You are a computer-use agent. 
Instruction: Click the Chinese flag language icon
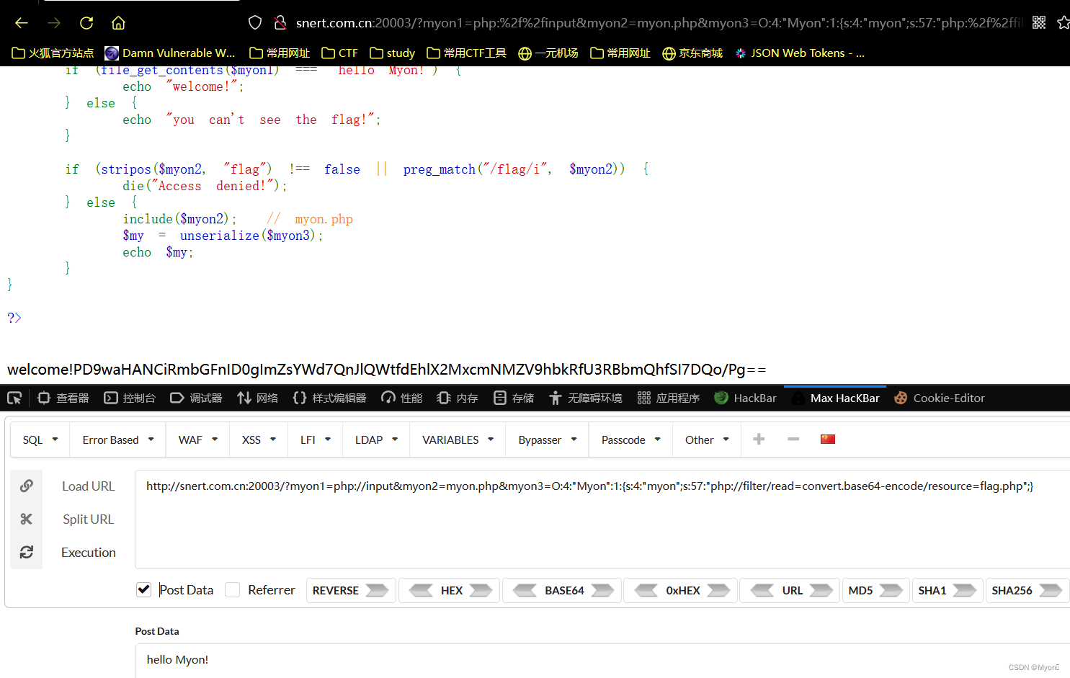click(828, 439)
